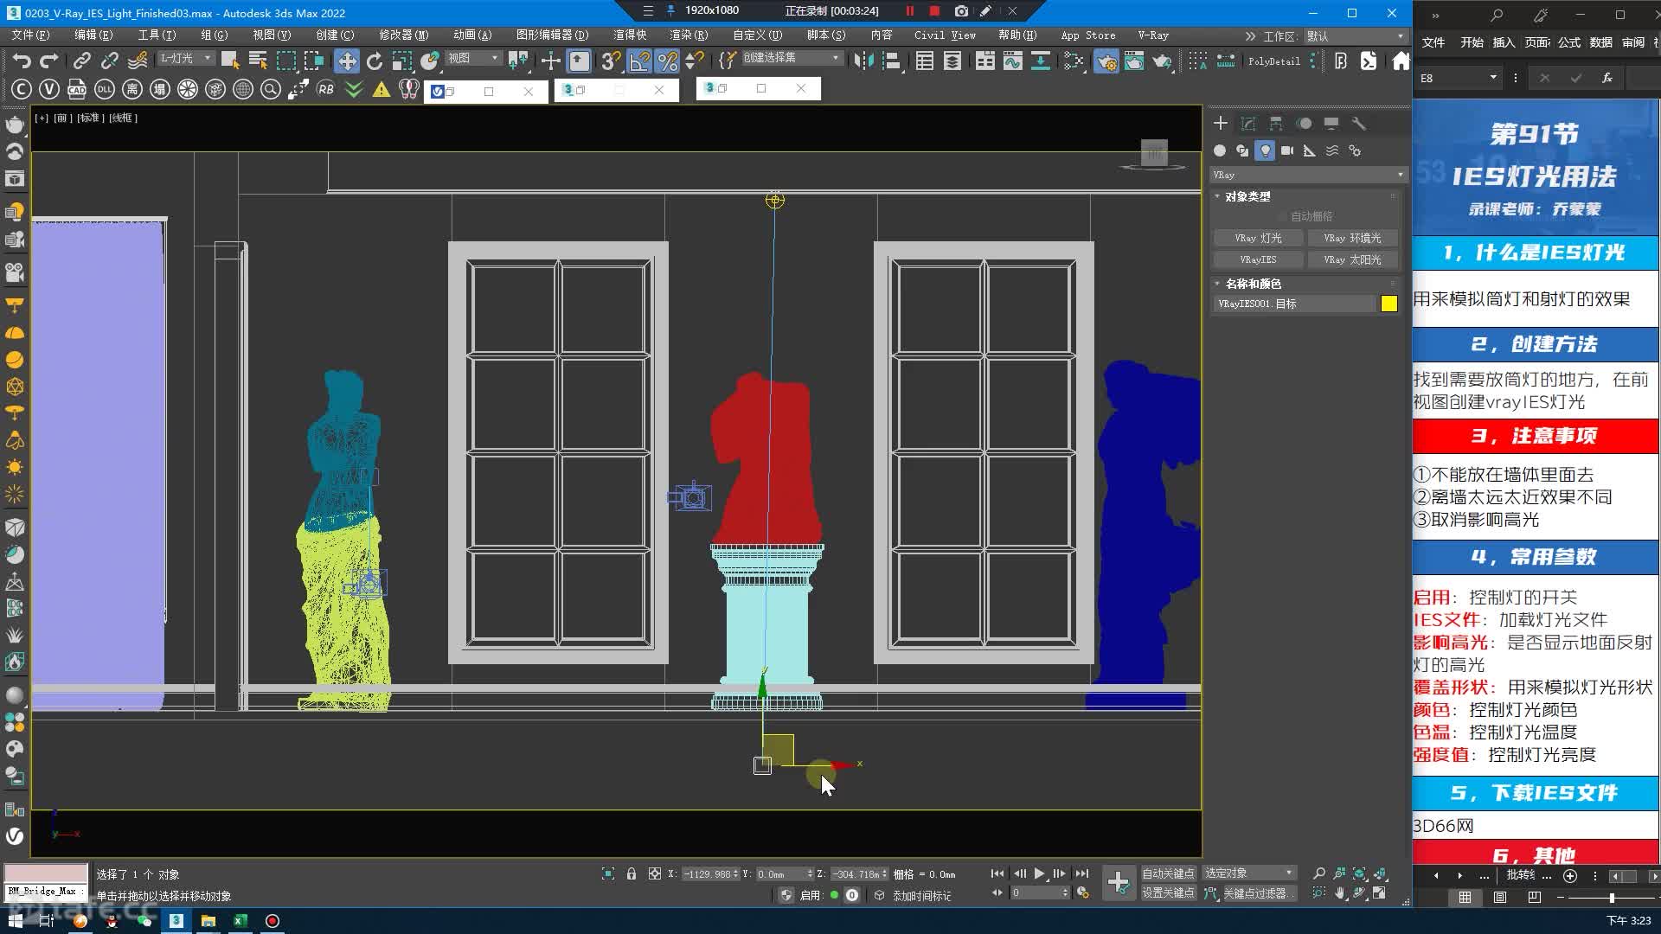
Task: Click the 设置关键点 set key button
Action: (x=1168, y=892)
